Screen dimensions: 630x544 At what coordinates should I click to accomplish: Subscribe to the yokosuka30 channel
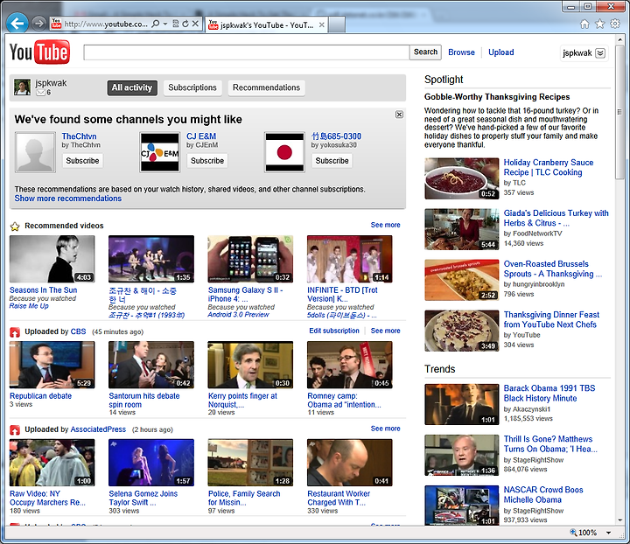click(332, 161)
